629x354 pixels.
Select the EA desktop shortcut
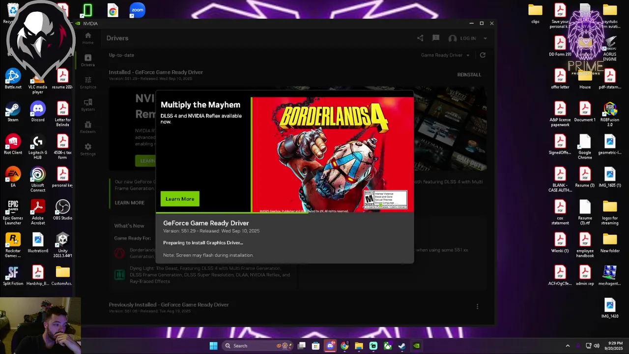click(13, 177)
